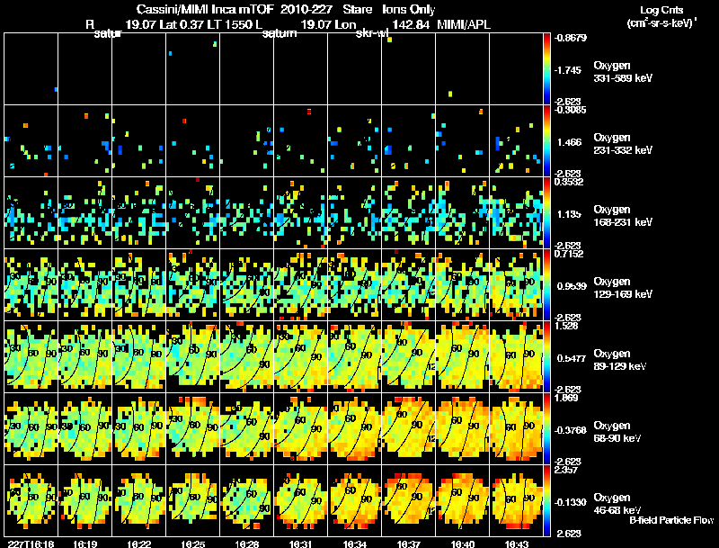Click the 68-90 keV panel at 16:28

(246, 428)
